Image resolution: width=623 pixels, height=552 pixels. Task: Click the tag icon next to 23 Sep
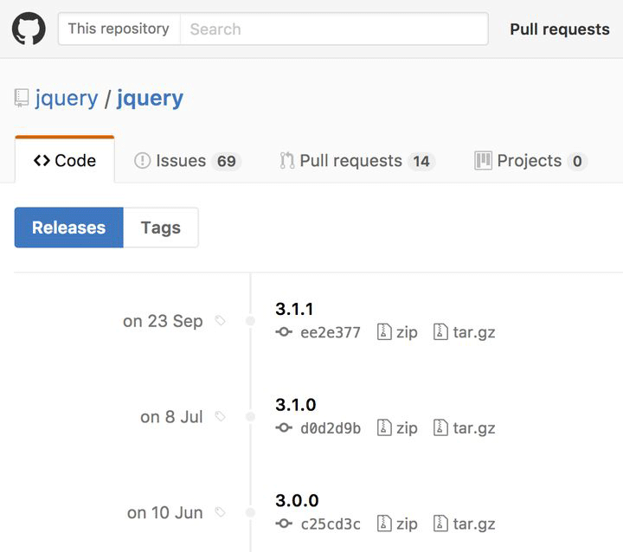pos(220,320)
